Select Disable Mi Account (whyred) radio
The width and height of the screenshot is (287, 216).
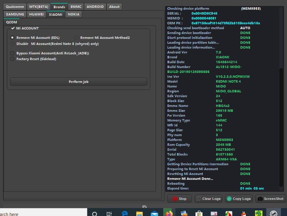point(12,44)
